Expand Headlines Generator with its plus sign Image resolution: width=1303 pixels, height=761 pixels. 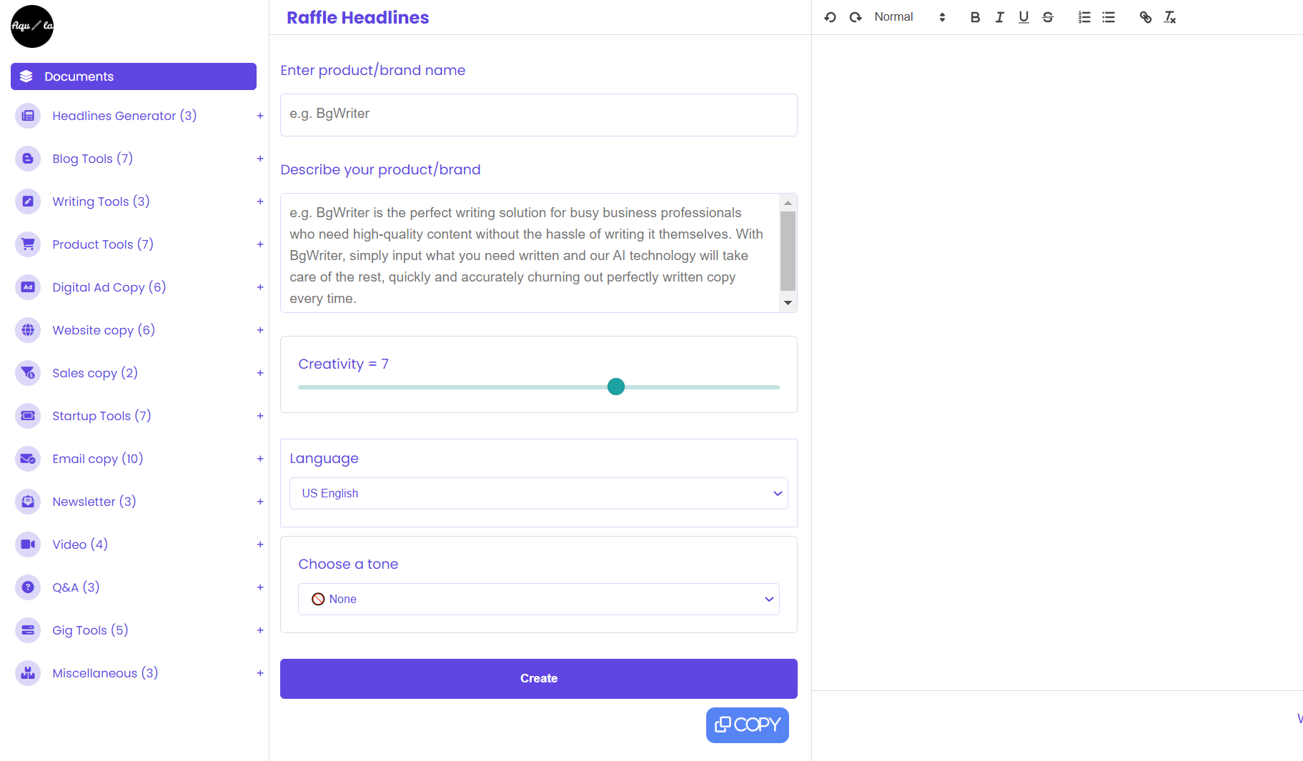click(x=260, y=116)
